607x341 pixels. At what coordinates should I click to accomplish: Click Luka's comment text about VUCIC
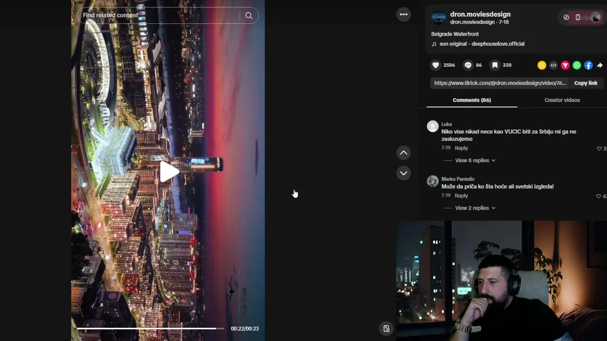coord(509,135)
